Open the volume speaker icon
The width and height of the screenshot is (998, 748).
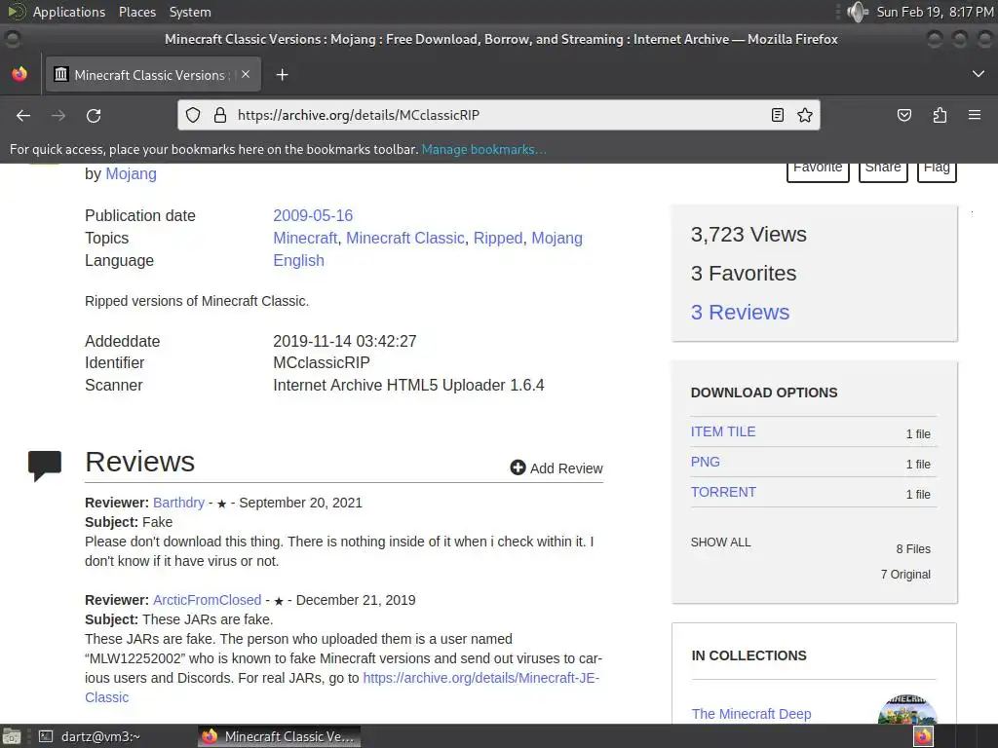click(857, 12)
